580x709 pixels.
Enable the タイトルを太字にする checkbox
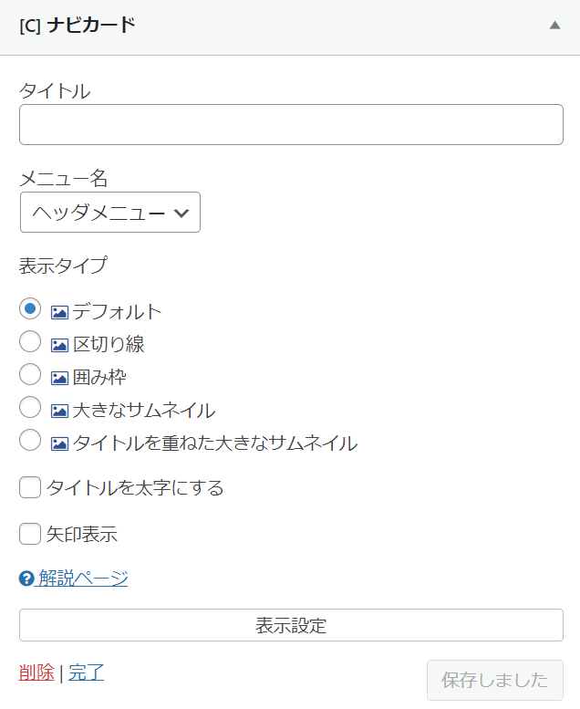pyautogui.click(x=30, y=487)
